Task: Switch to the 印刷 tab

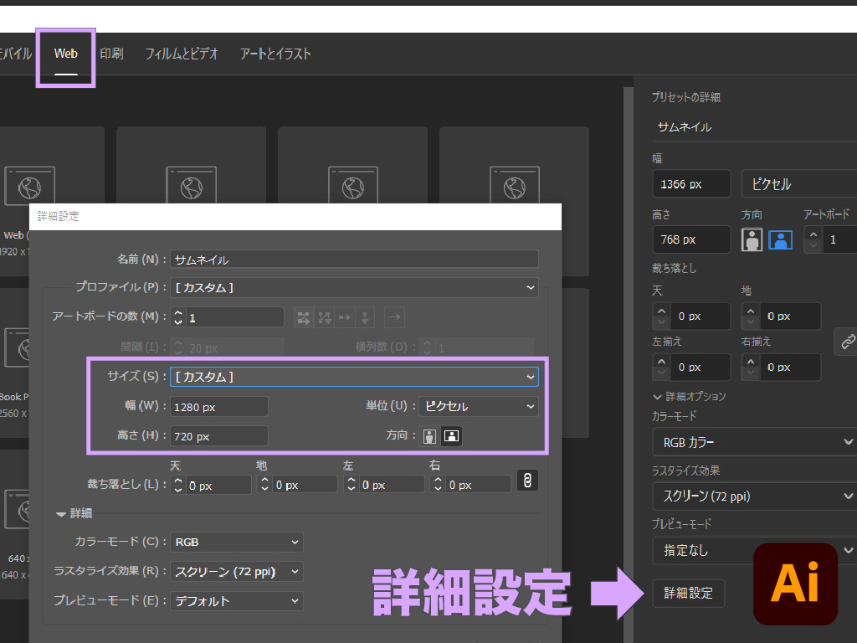Action: click(112, 53)
